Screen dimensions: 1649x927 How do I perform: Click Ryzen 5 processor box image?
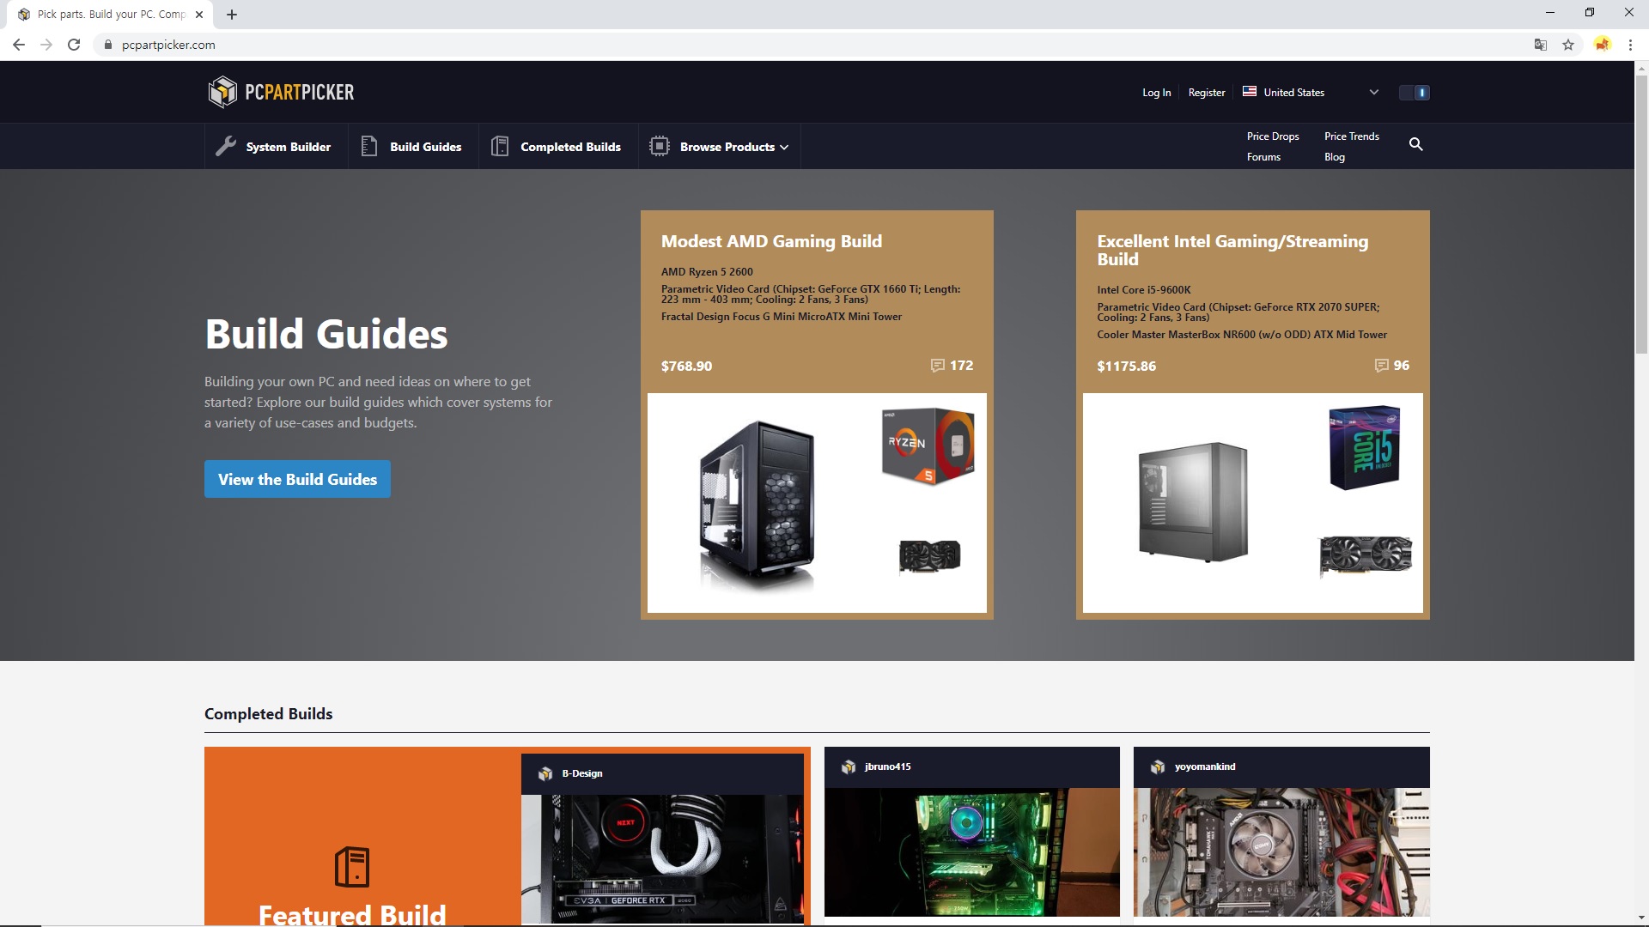pyautogui.click(x=928, y=446)
